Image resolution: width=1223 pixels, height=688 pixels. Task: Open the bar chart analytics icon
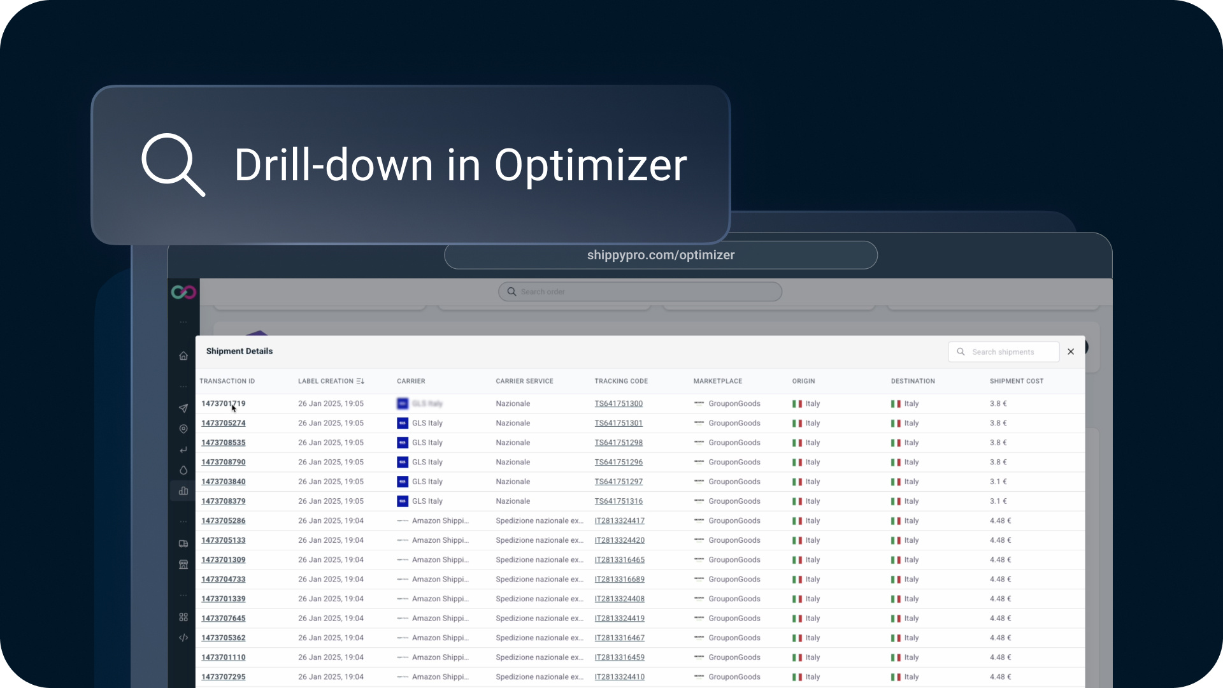tap(183, 491)
